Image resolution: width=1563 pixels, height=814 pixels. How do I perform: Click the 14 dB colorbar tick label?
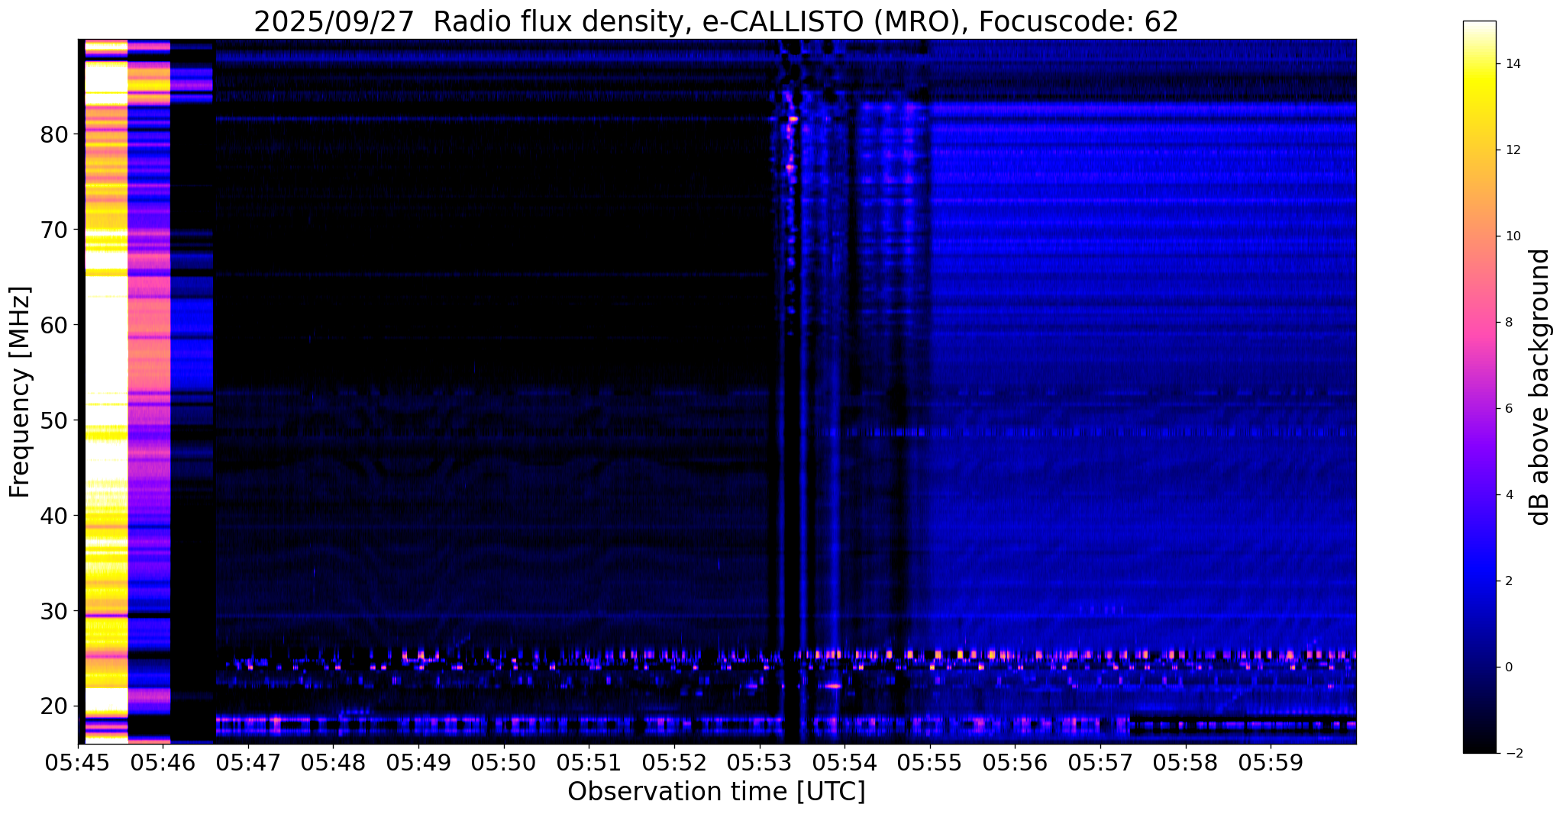pyautogui.click(x=1513, y=64)
